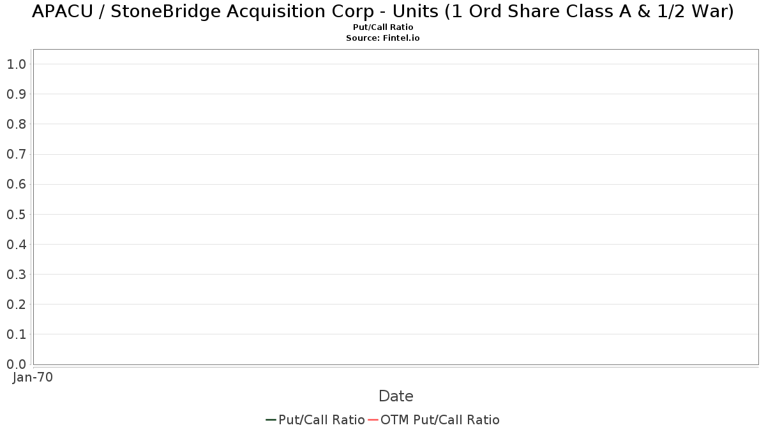Select the 0.2 y-axis label
The height and width of the screenshot is (430, 766).
[16, 305]
